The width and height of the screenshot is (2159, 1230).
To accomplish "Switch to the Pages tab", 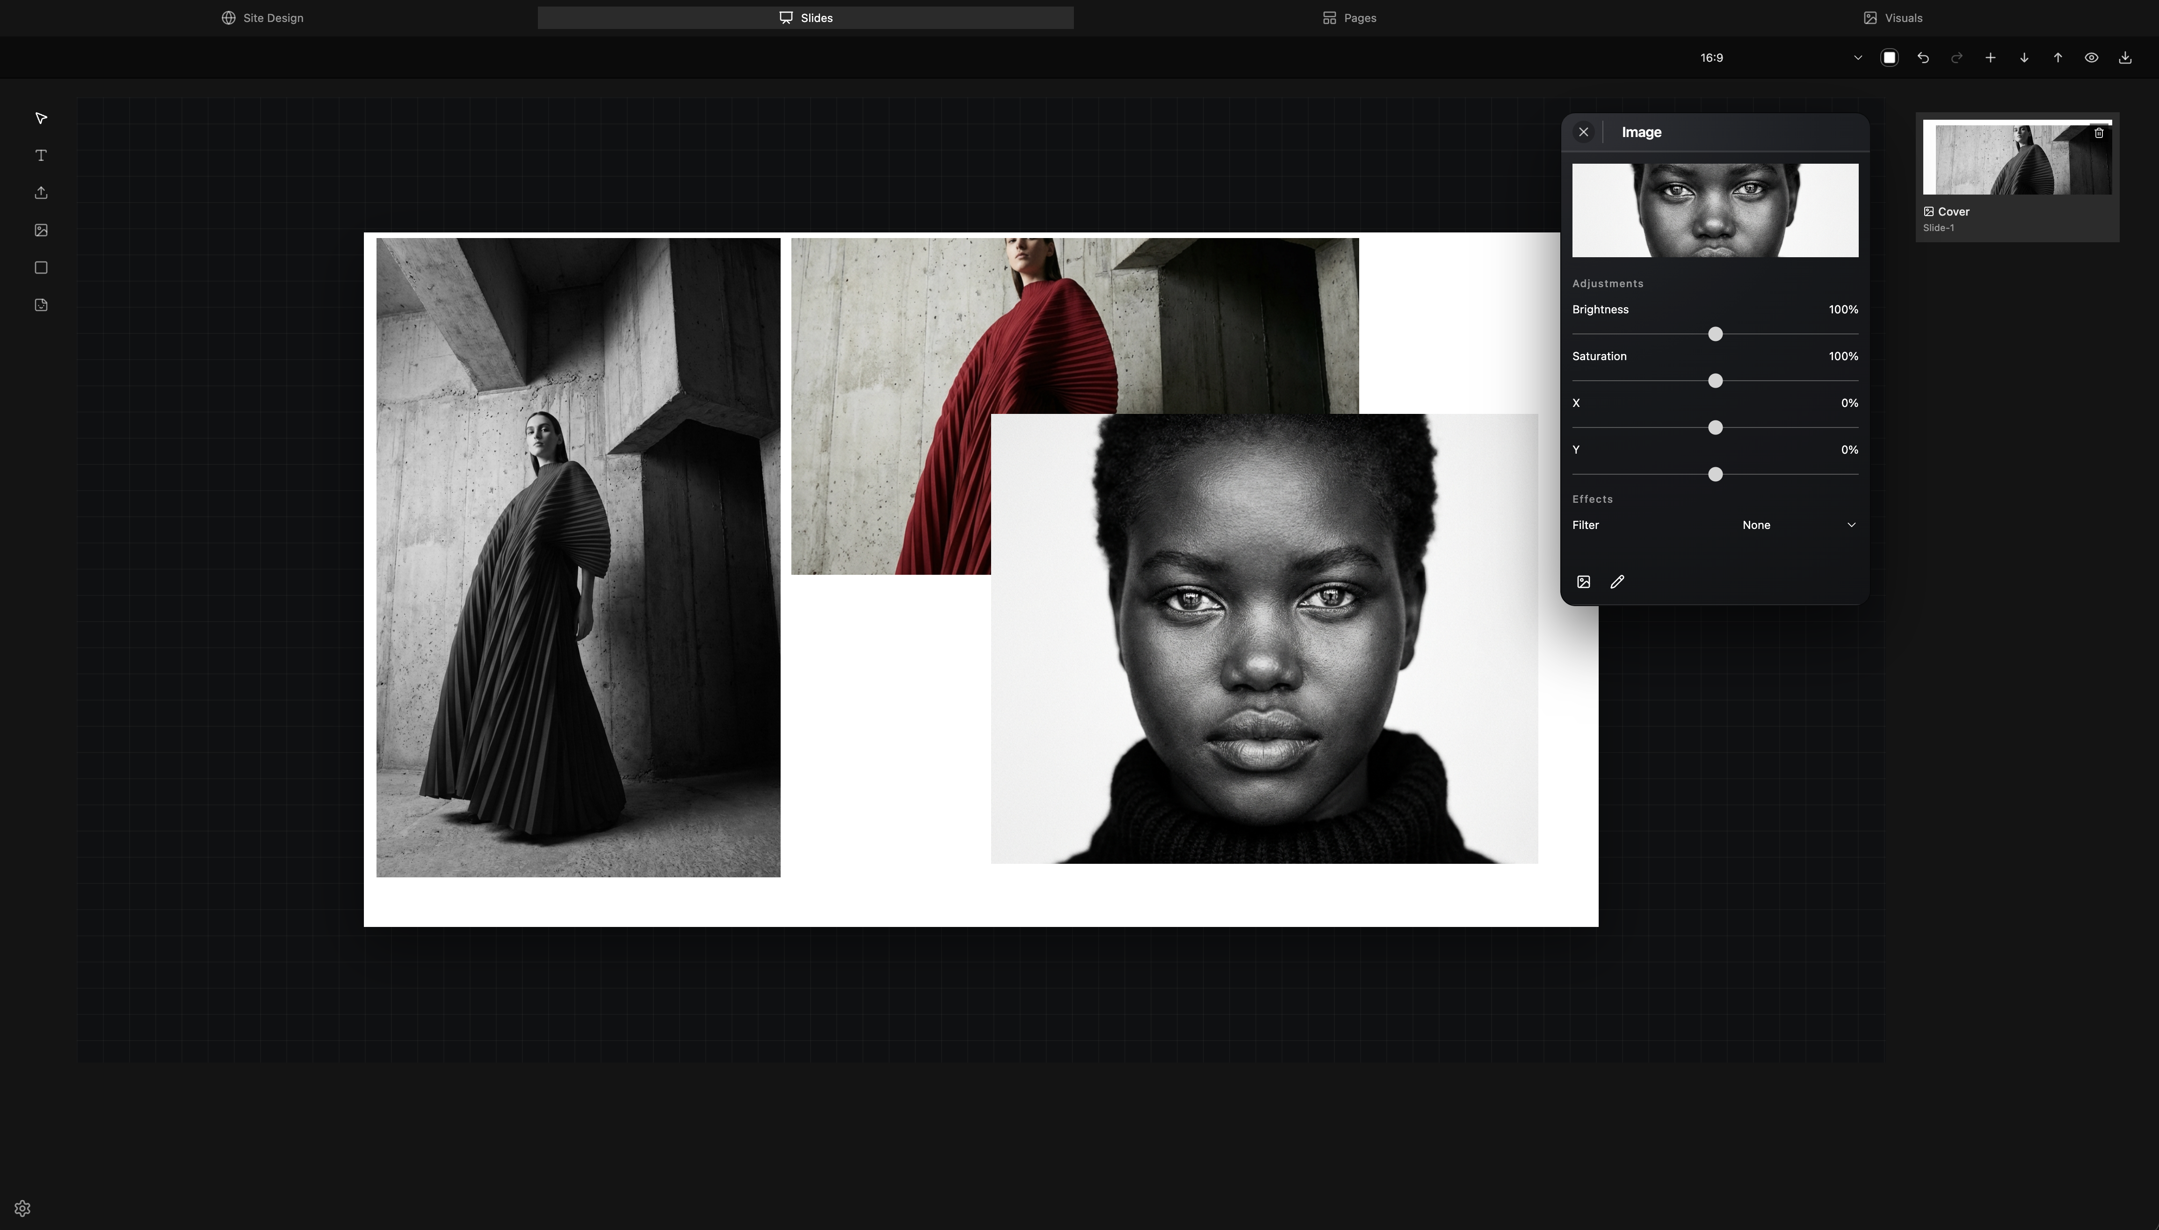I will 1349,17.
